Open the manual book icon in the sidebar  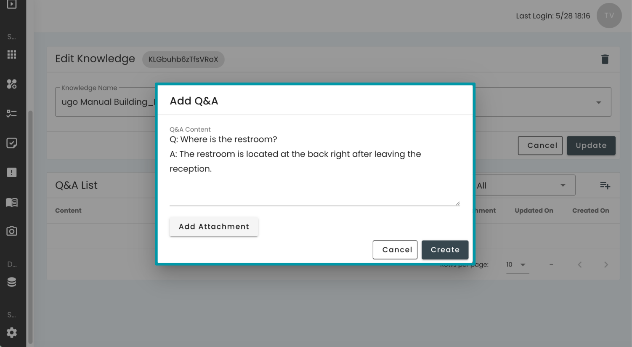pyautogui.click(x=12, y=202)
